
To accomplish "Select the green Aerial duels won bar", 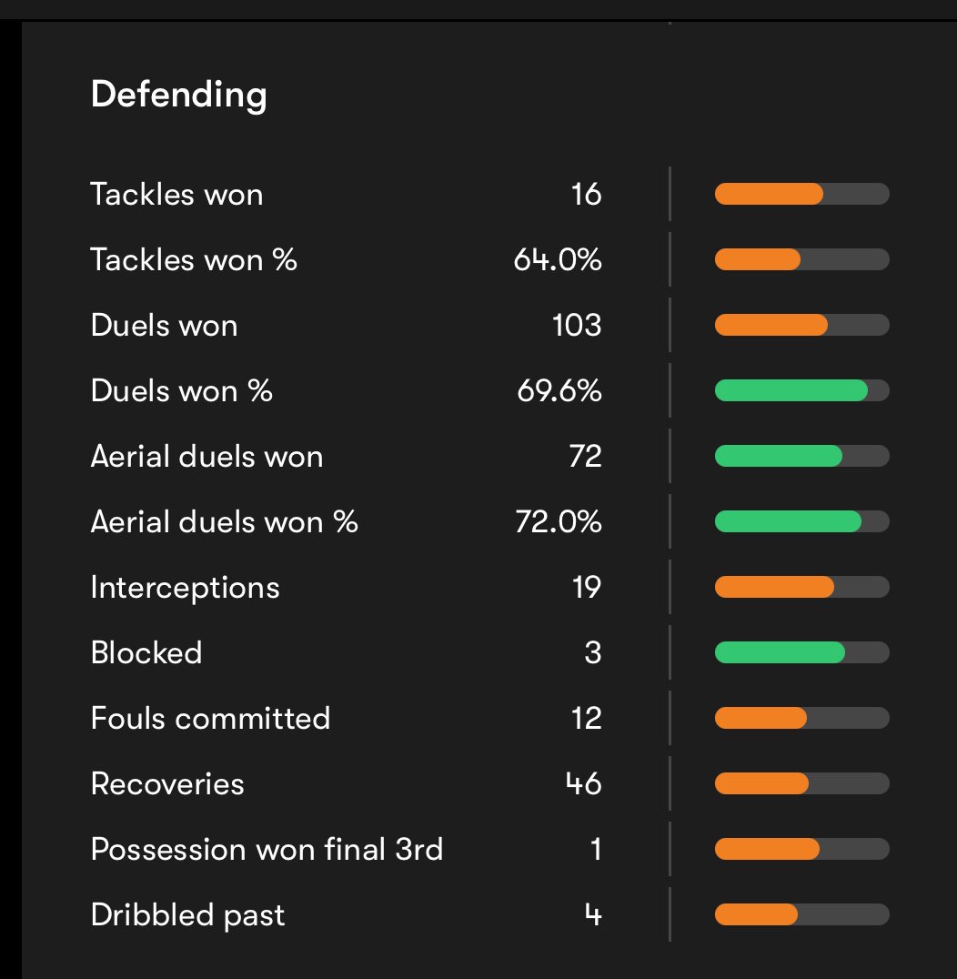I will click(779, 456).
